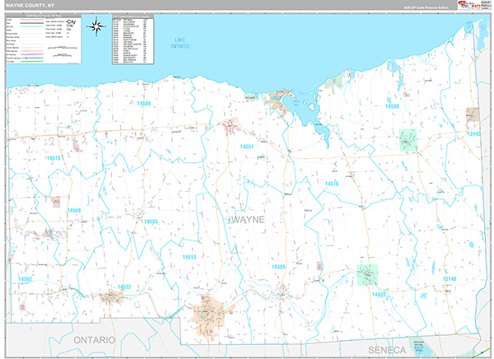Select ZIP code label 14589
This screenshot has width=494, height=359.
143,104
